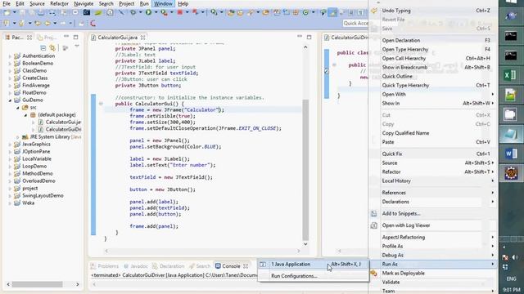Viewport: 524px width, 294px height.
Task: Expand the Weka project node
Action: point(10,203)
